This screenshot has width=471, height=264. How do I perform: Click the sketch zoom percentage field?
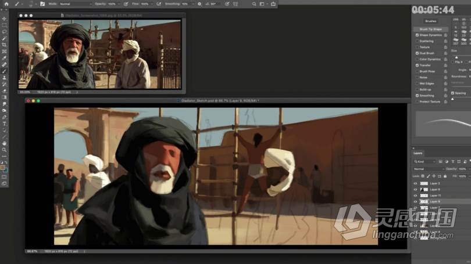(32, 251)
